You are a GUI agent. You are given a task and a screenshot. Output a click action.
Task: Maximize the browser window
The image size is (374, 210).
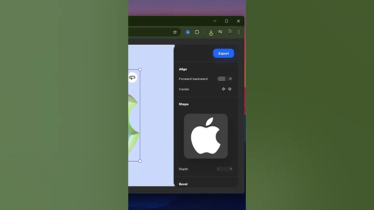pos(226,21)
